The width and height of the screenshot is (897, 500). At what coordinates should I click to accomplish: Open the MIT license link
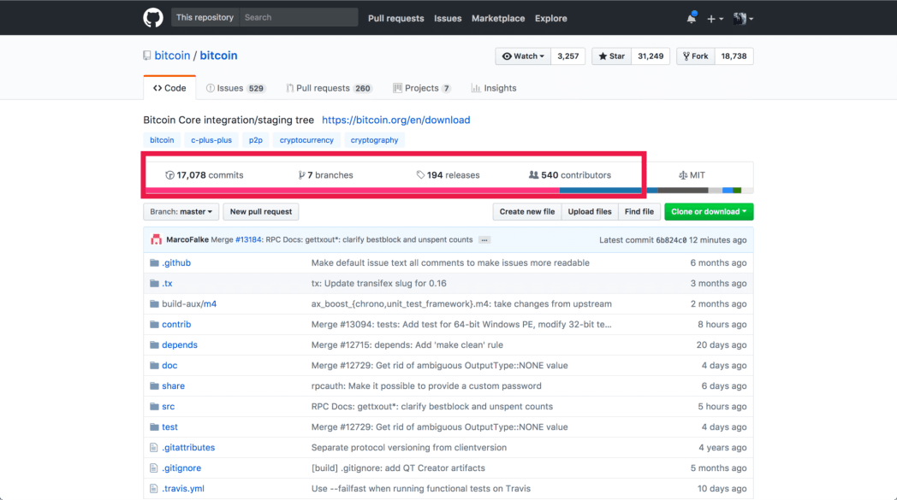692,175
